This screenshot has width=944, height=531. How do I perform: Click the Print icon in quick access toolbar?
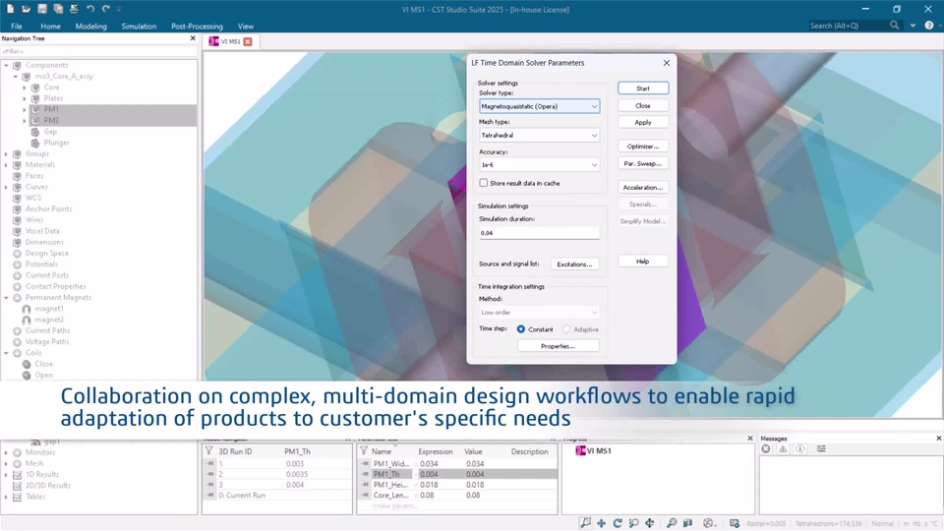click(x=74, y=9)
